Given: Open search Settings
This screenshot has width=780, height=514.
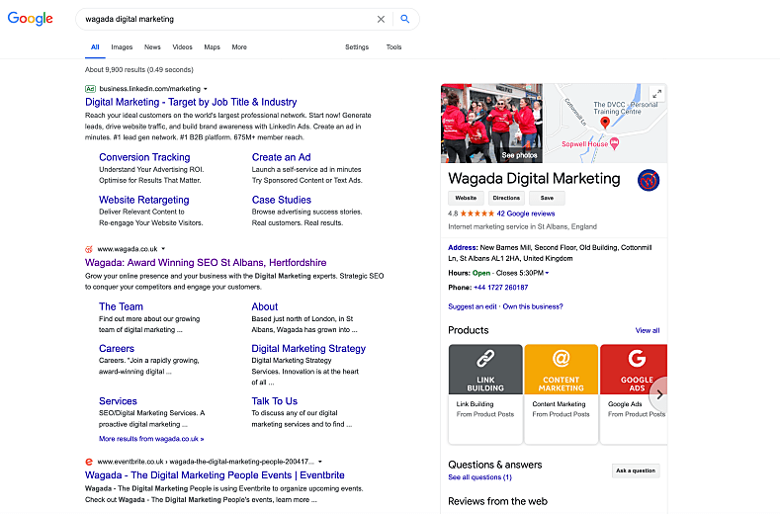Looking at the screenshot, I should point(357,46).
